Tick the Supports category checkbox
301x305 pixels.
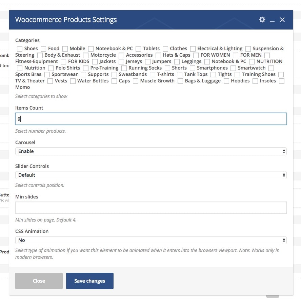pyautogui.click(x=83, y=75)
